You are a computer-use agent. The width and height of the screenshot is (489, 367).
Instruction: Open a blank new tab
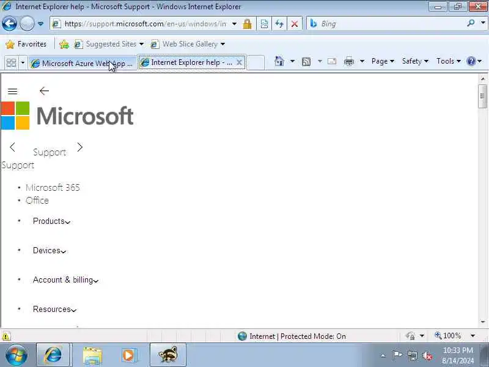pos(256,62)
